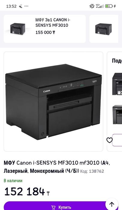122x210 pixels.
Task: Select the second similar printer thumbnail on the right
Action: tap(117, 115)
